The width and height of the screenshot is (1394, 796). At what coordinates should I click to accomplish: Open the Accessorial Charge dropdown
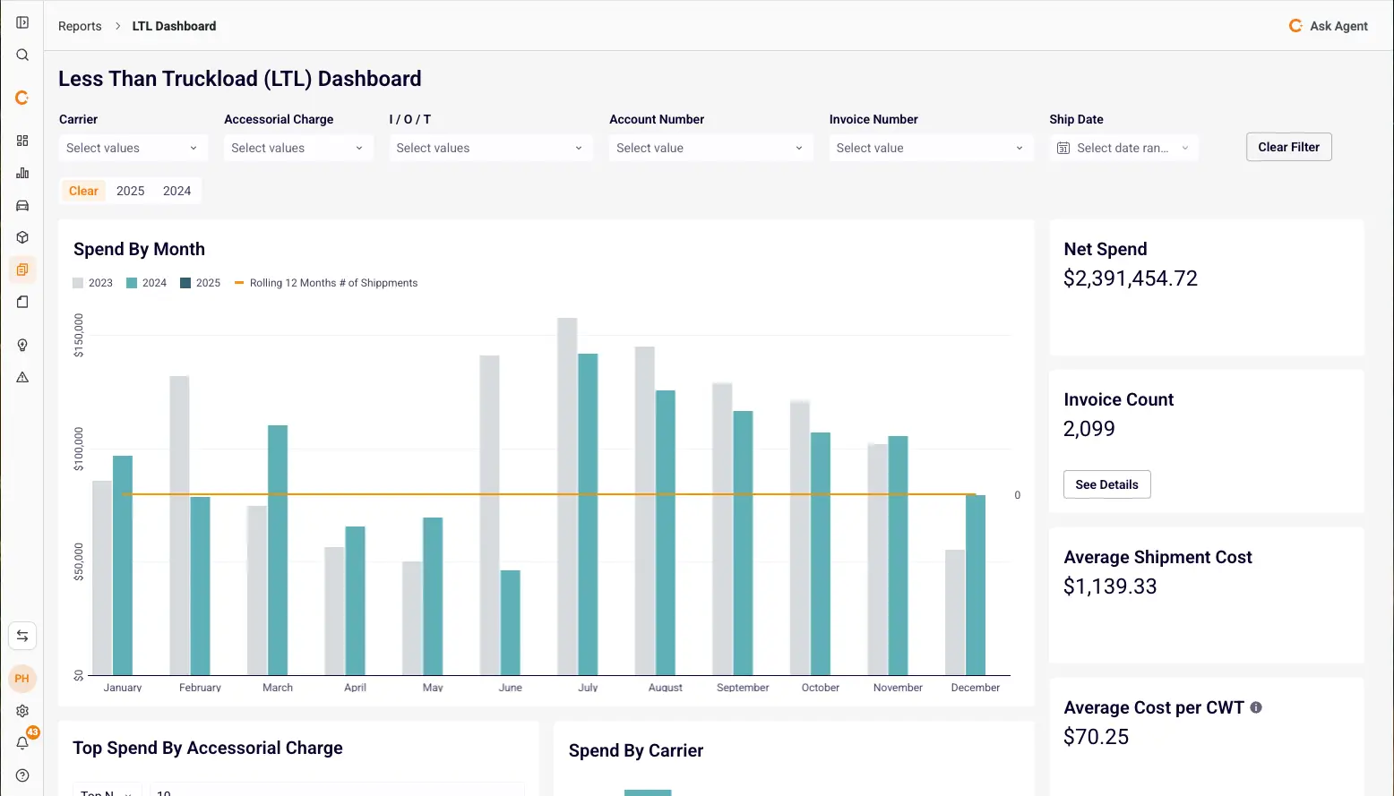pos(297,148)
